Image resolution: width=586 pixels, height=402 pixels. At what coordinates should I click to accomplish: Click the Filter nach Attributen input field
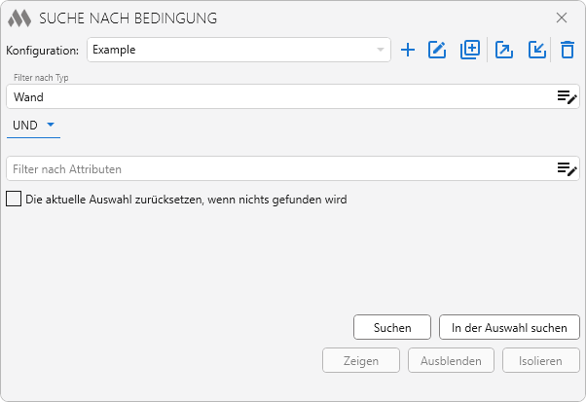(277, 168)
